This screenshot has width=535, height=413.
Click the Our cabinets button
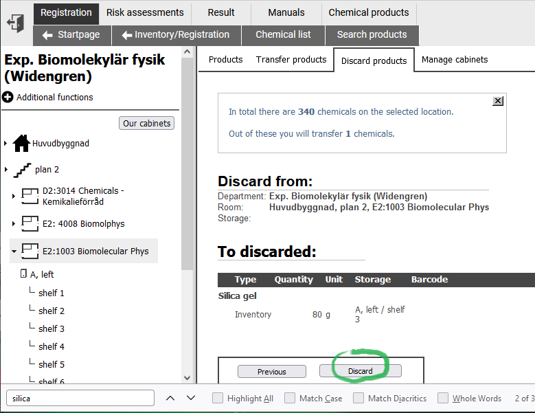point(146,124)
